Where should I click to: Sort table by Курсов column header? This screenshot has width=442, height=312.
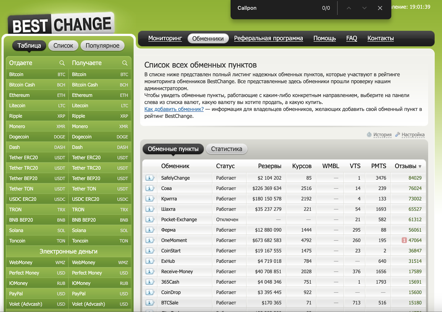click(x=302, y=166)
